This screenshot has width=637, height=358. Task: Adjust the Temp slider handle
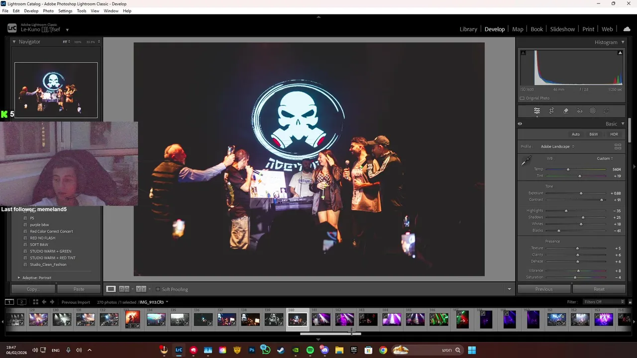click(x=568, y=170)
